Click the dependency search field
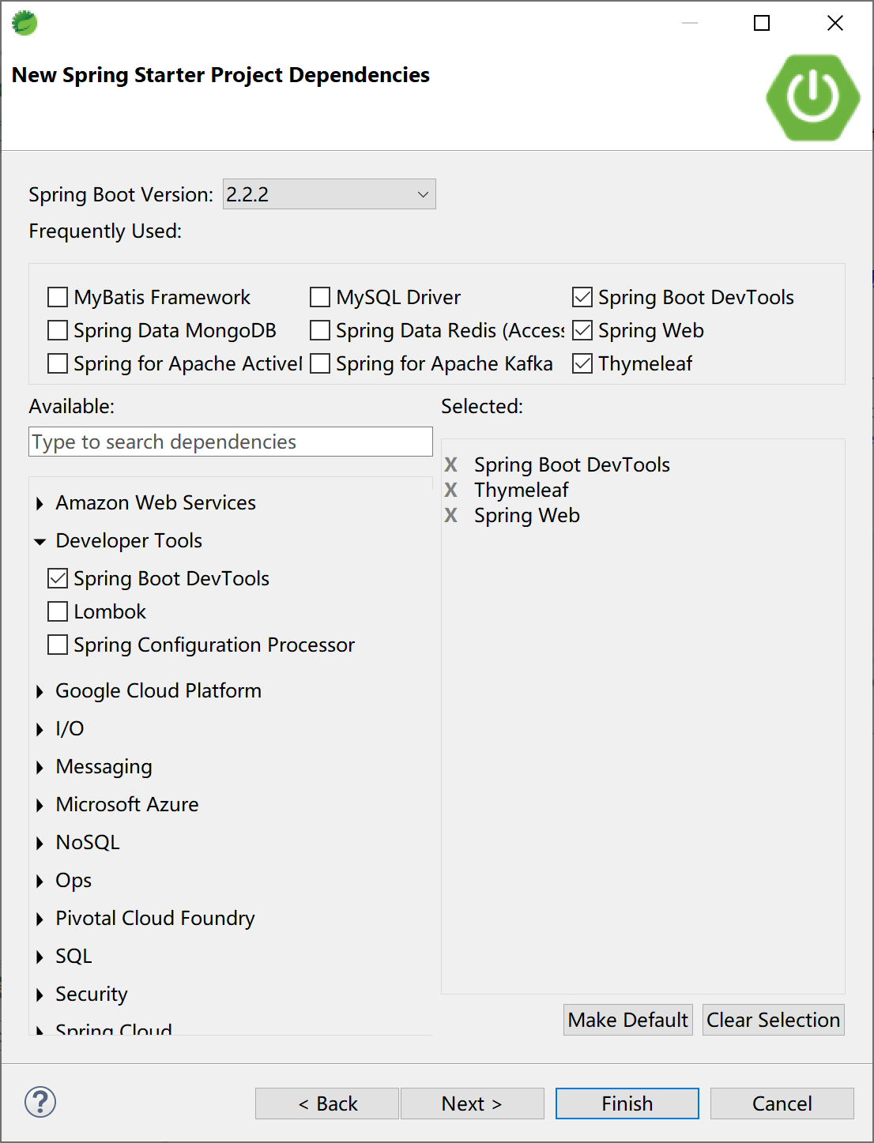Screen dimensions: 874x1143 (x=230, y=442)
